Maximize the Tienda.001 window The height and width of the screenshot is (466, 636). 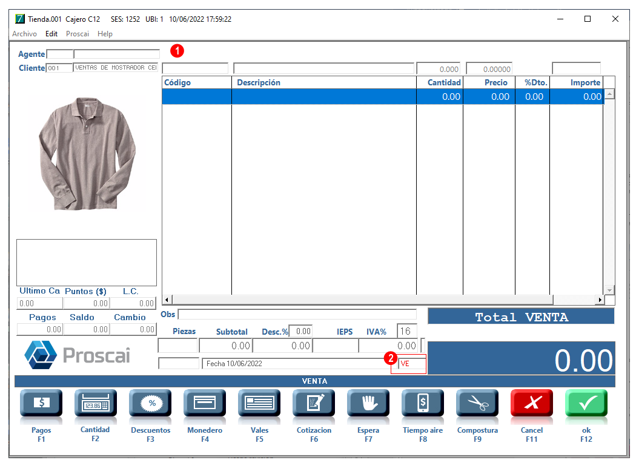588,19
